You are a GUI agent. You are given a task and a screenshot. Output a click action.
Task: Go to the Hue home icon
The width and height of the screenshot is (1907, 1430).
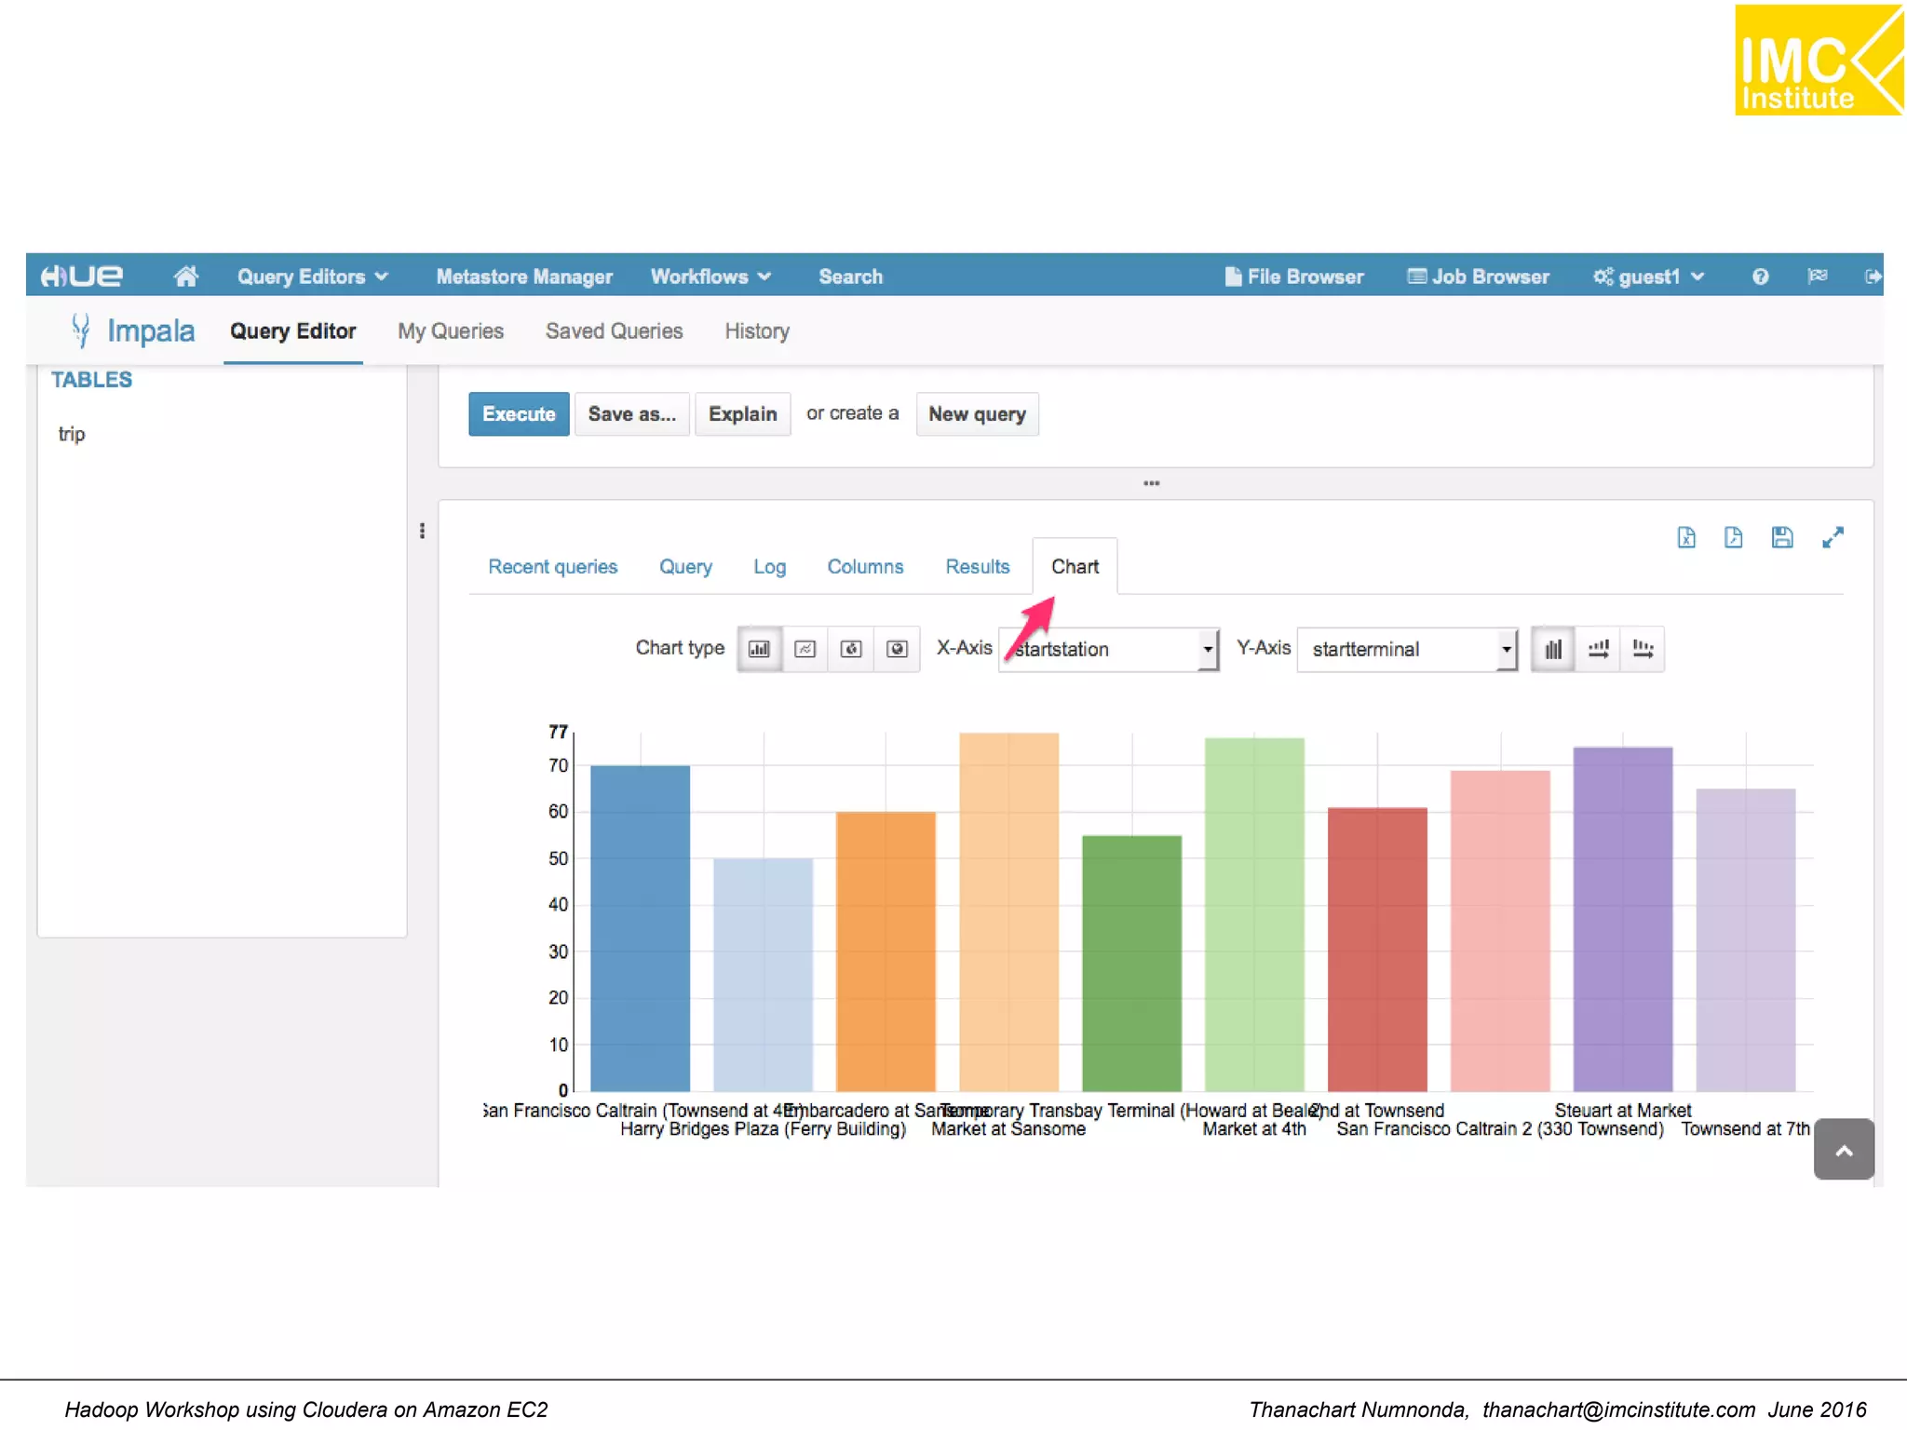pyautogui.click(x=185, y=277)
